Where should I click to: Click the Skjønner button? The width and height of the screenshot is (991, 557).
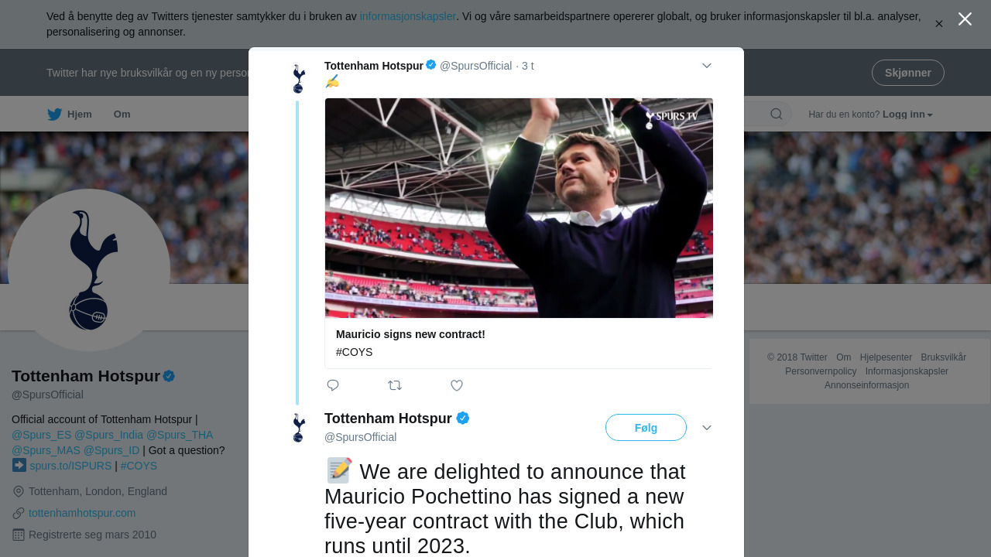tap(907, 73)
